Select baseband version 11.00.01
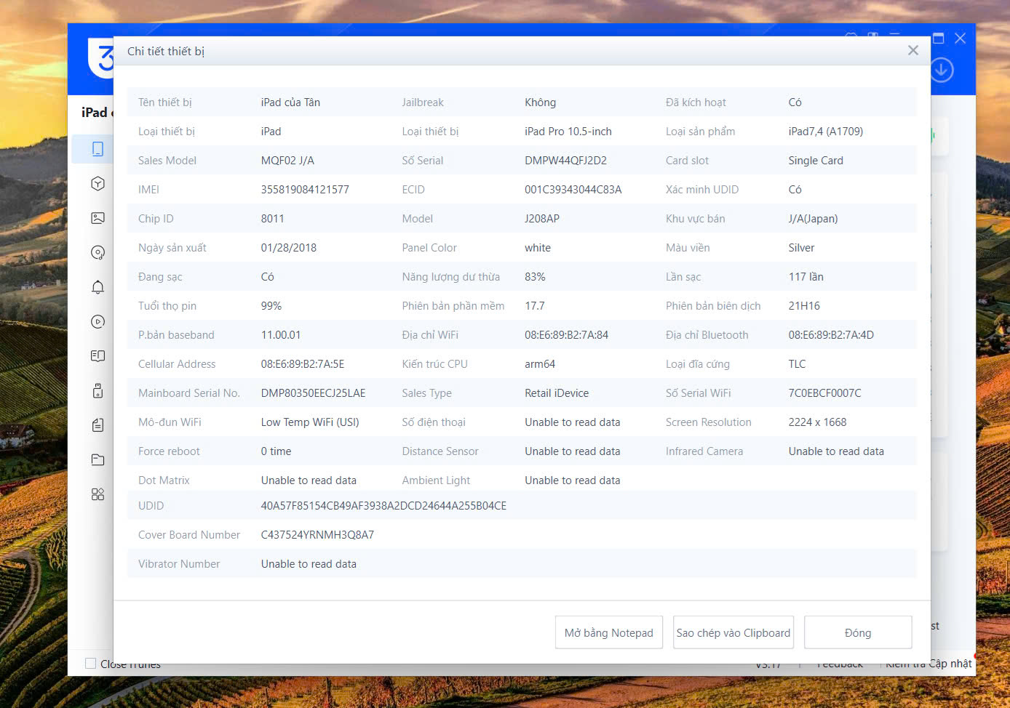Screen dimensions: 1010x708 [x=280, y=335]
